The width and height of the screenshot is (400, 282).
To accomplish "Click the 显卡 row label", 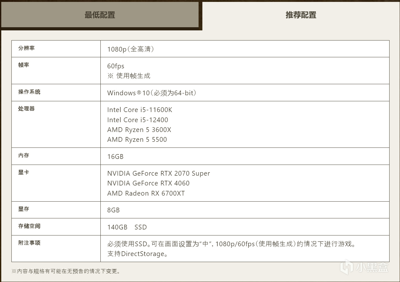I will click(x=24, y=172).
